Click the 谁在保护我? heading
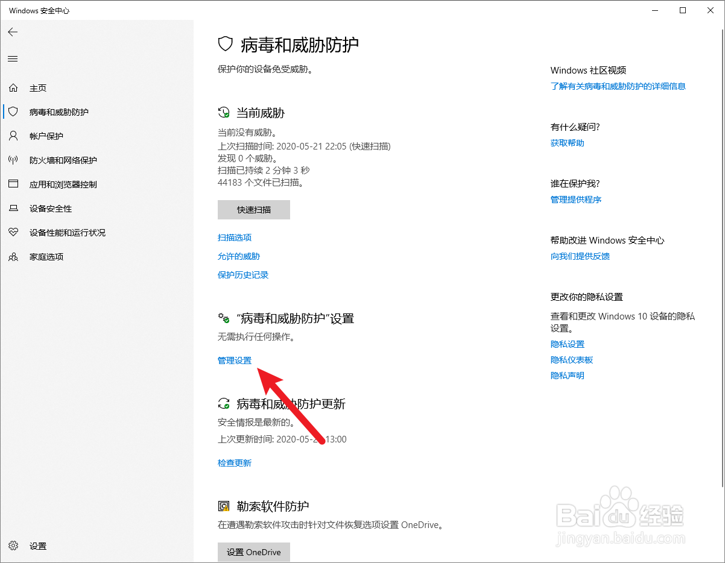The image size is (725, 563). 575,183
